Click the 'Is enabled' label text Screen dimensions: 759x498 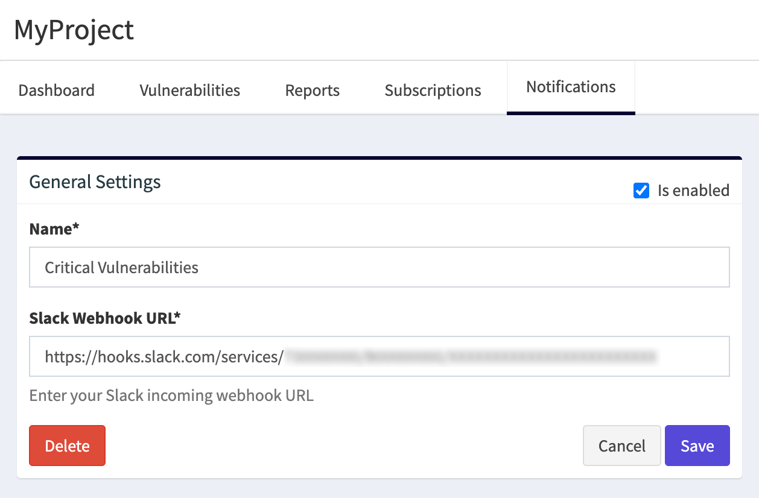[x=693, y=191]
